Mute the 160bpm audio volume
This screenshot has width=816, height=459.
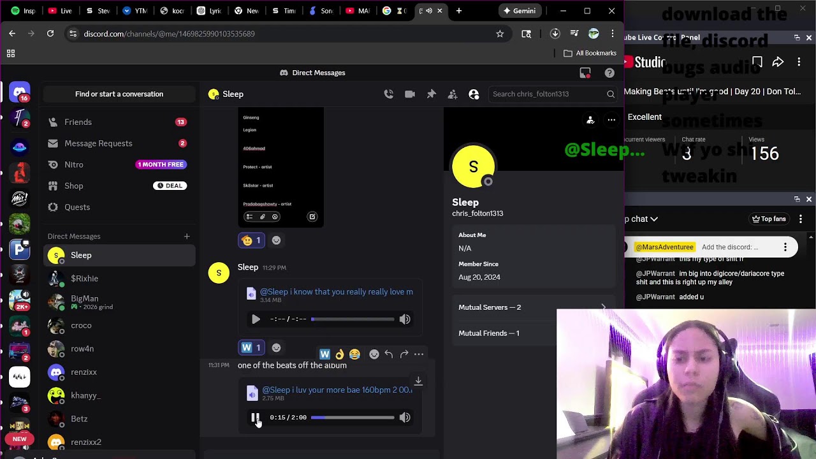[405, 418]
